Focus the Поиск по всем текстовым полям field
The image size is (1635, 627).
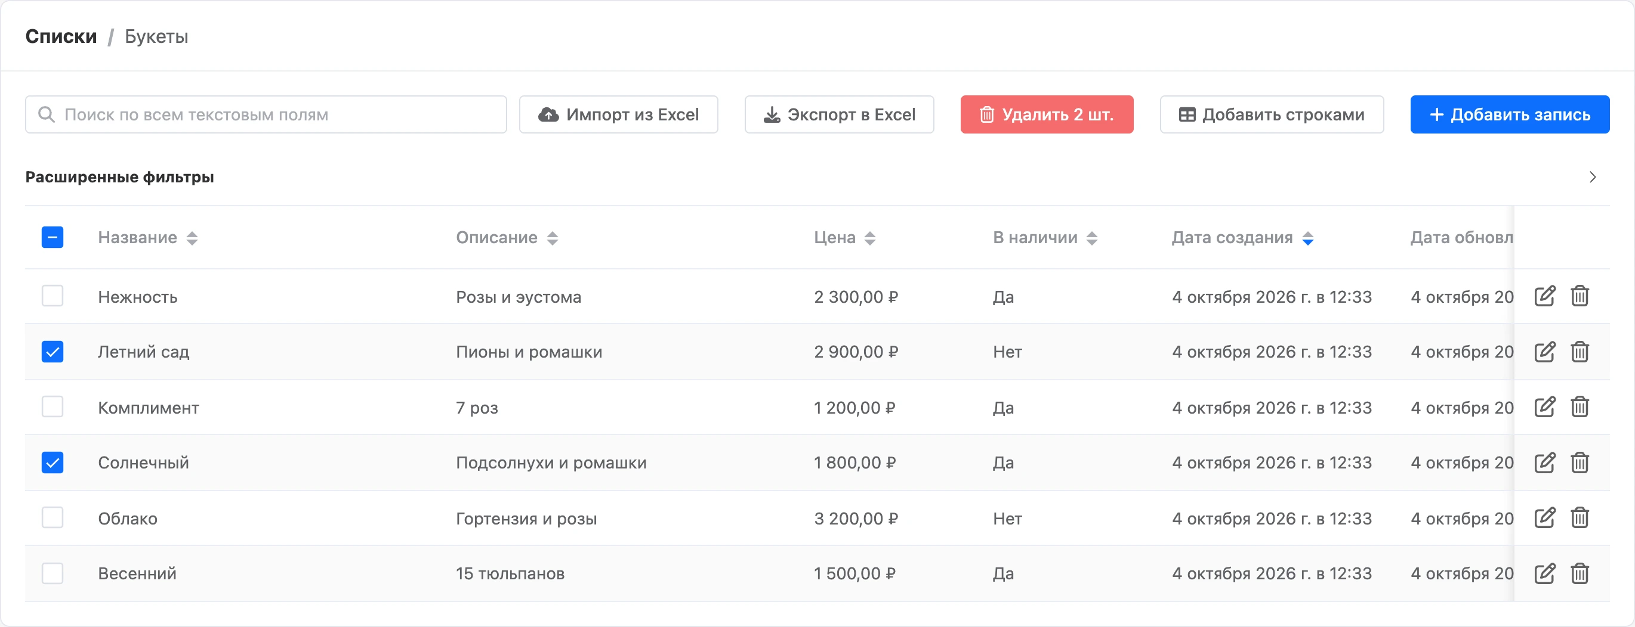click(266, 115)
